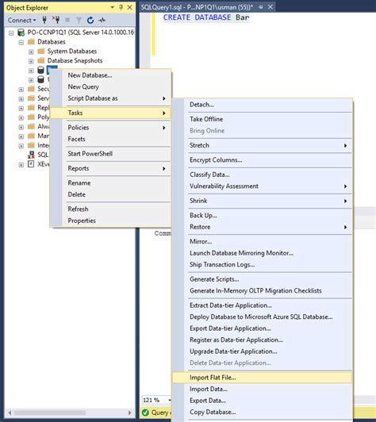Click the Filter funnel icon in Object Explorer
Viewport: 376px width, 422px height.
(x=79, y=20)
